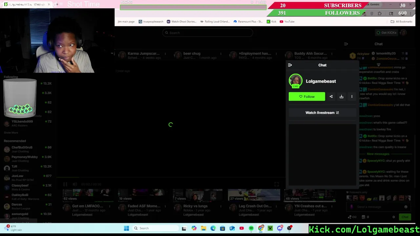Click the download icon in channel card

pyautogui.click(x=341, y=96)
